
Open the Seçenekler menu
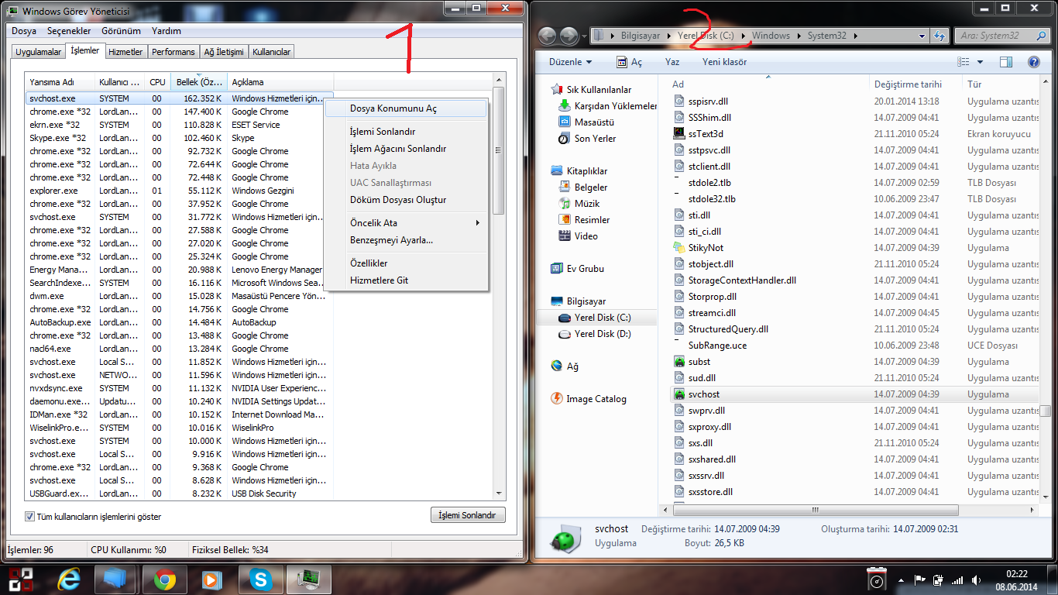click(x=69, y=31)
